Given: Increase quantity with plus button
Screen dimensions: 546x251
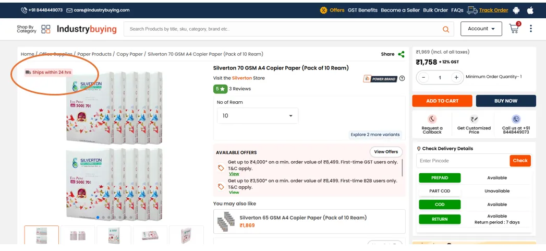Looking at the screenshot, I should point(456,77).
